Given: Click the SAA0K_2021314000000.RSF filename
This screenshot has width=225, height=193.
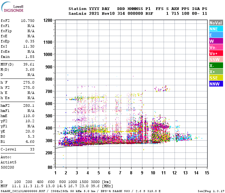Looking at the screenshot, I should click(23, 191).
